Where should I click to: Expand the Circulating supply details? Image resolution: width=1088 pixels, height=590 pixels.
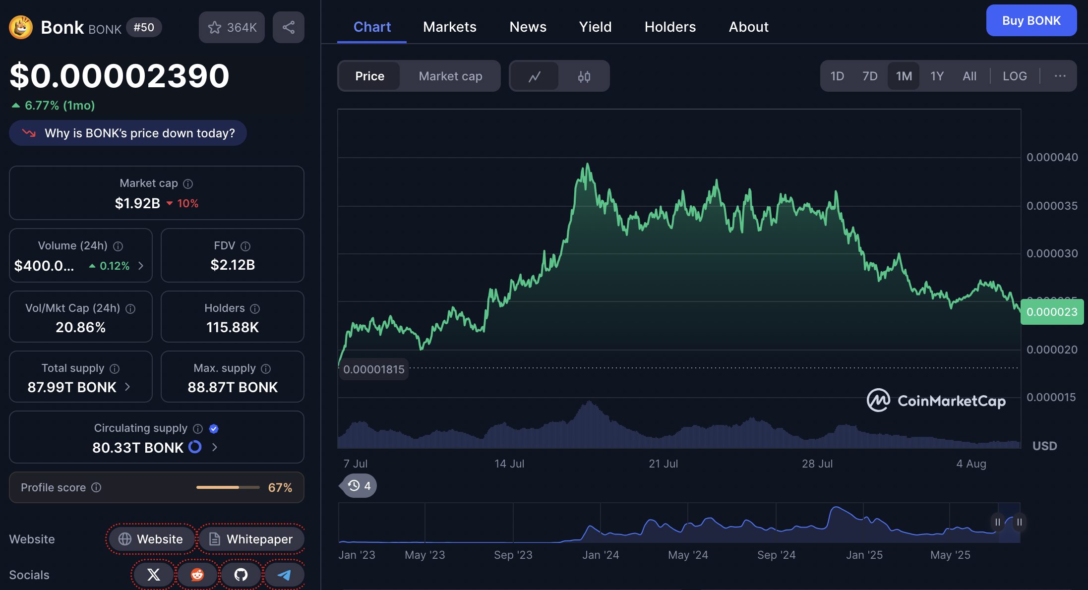[x=214, y=447]
